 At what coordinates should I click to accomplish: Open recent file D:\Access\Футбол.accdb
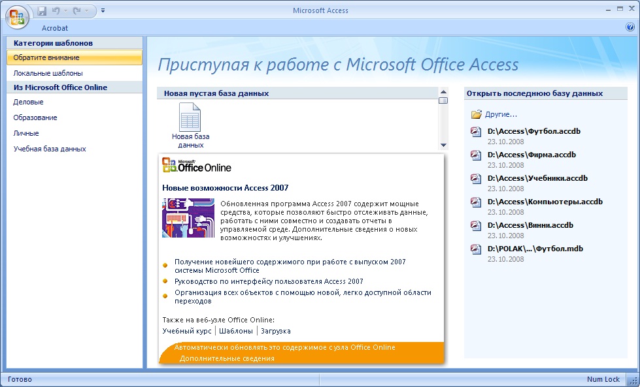click(534, 132)
